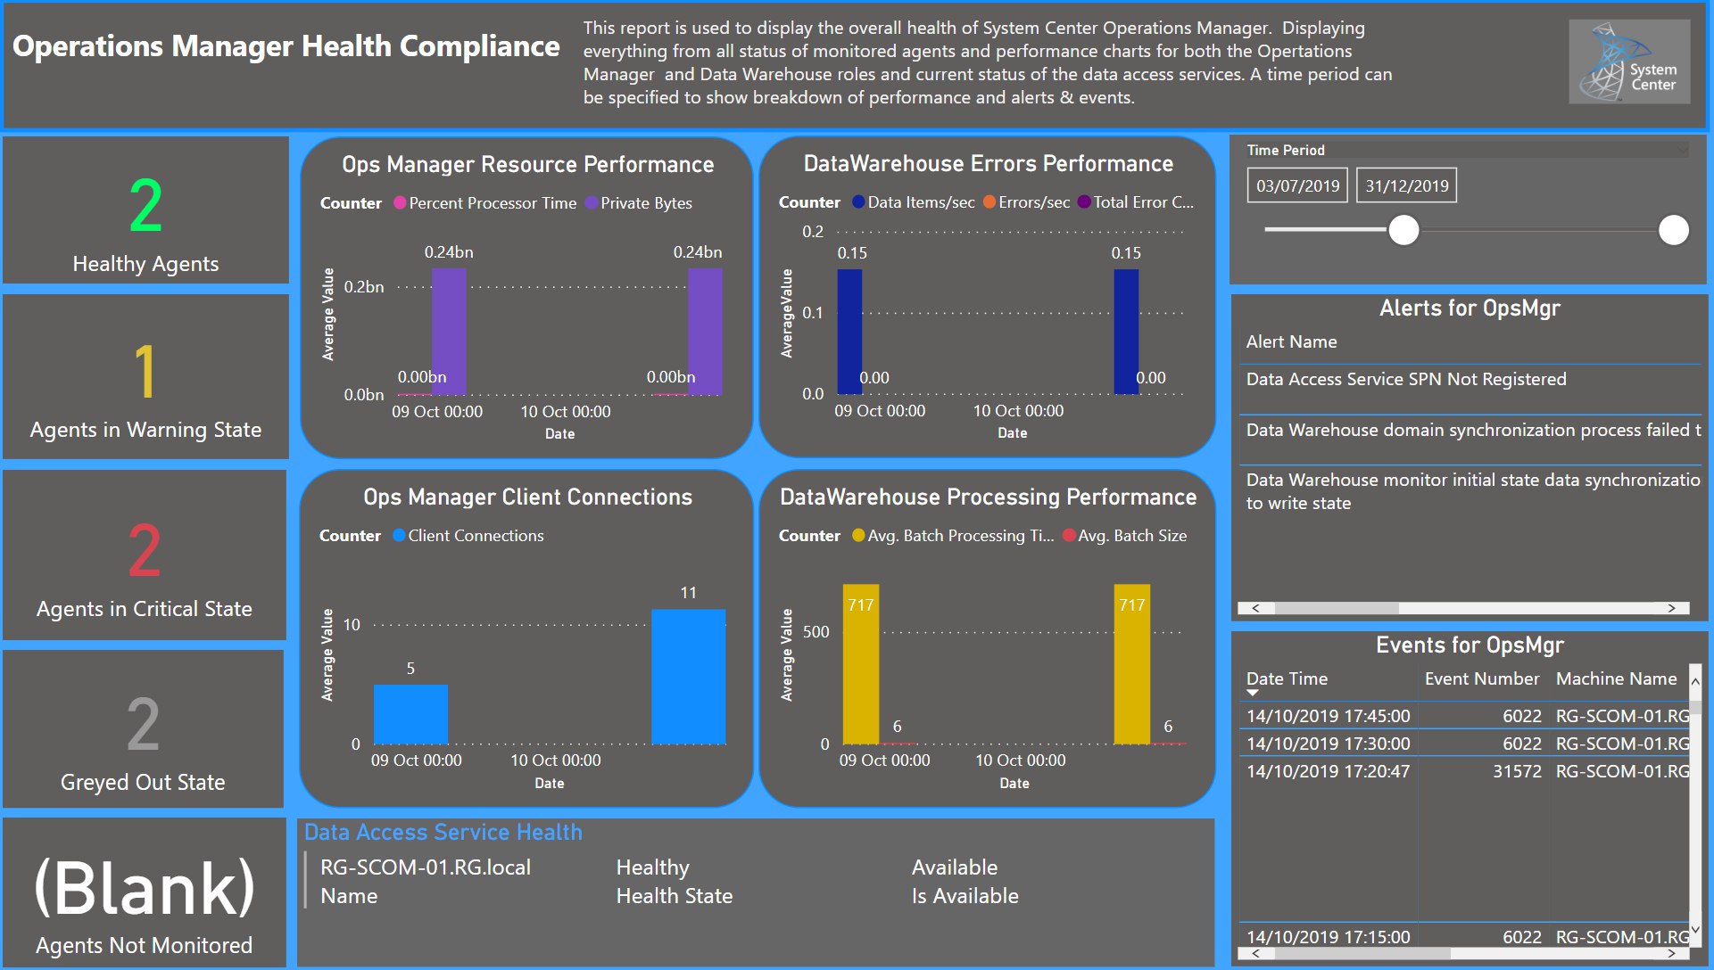
Task: Select event row 14/10/2019 17:30:00
Action: [1464, 744]
